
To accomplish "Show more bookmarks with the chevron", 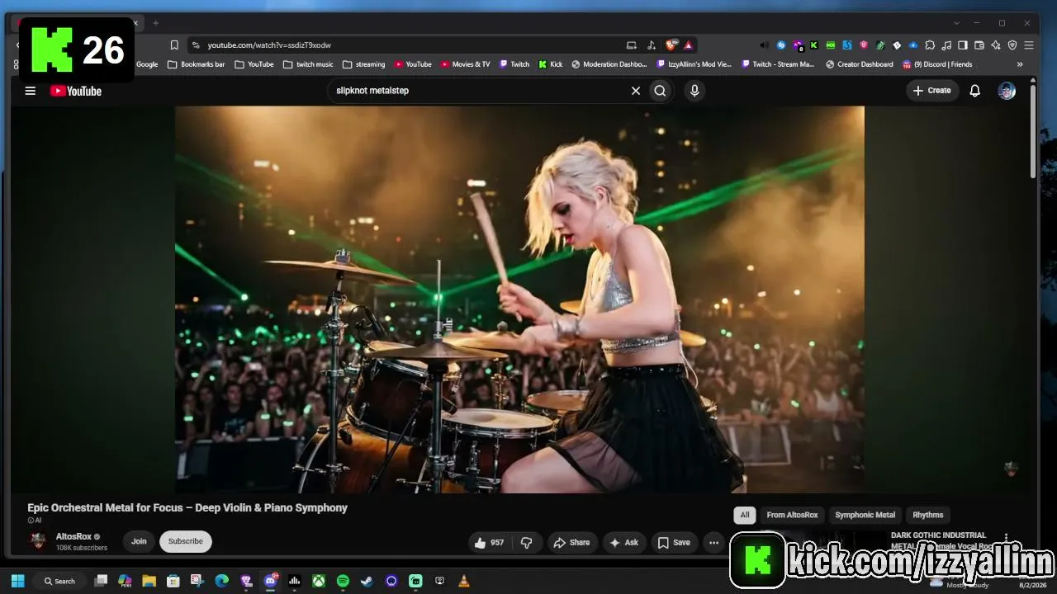I will 1020,64.
